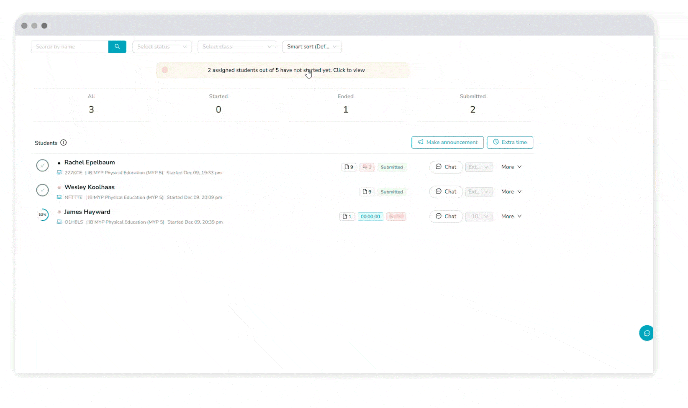Open the floating chat bubble widget
Viewport: 688px width, 408px height.
(647, 333)
